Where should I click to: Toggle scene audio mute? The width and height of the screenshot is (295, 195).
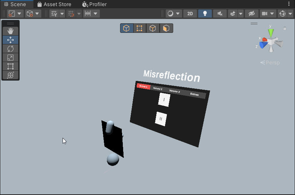(x=220, y=14)
